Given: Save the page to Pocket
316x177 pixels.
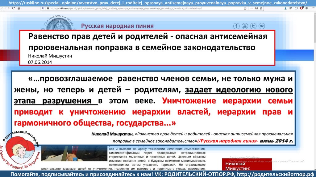Looking at the screenshot, I should pos(256,8).
